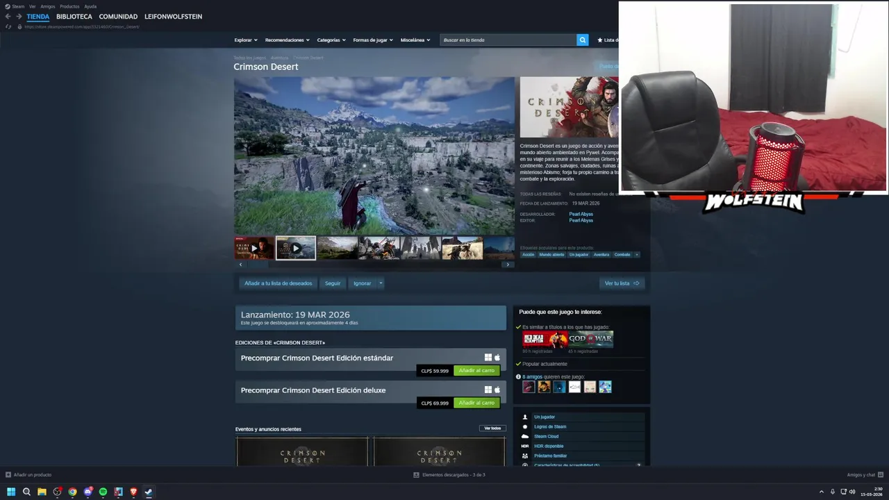This screenshot has height=500, width=889.
Task: Click HDR disponible icon
Action: pos(525,446)
